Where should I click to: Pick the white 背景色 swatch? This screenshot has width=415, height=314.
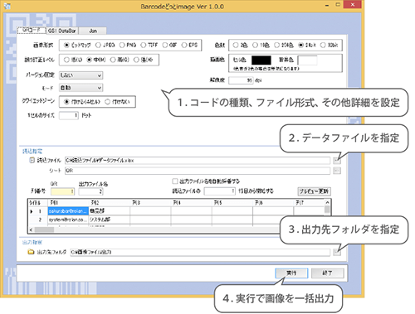click(x=307, y=60)
